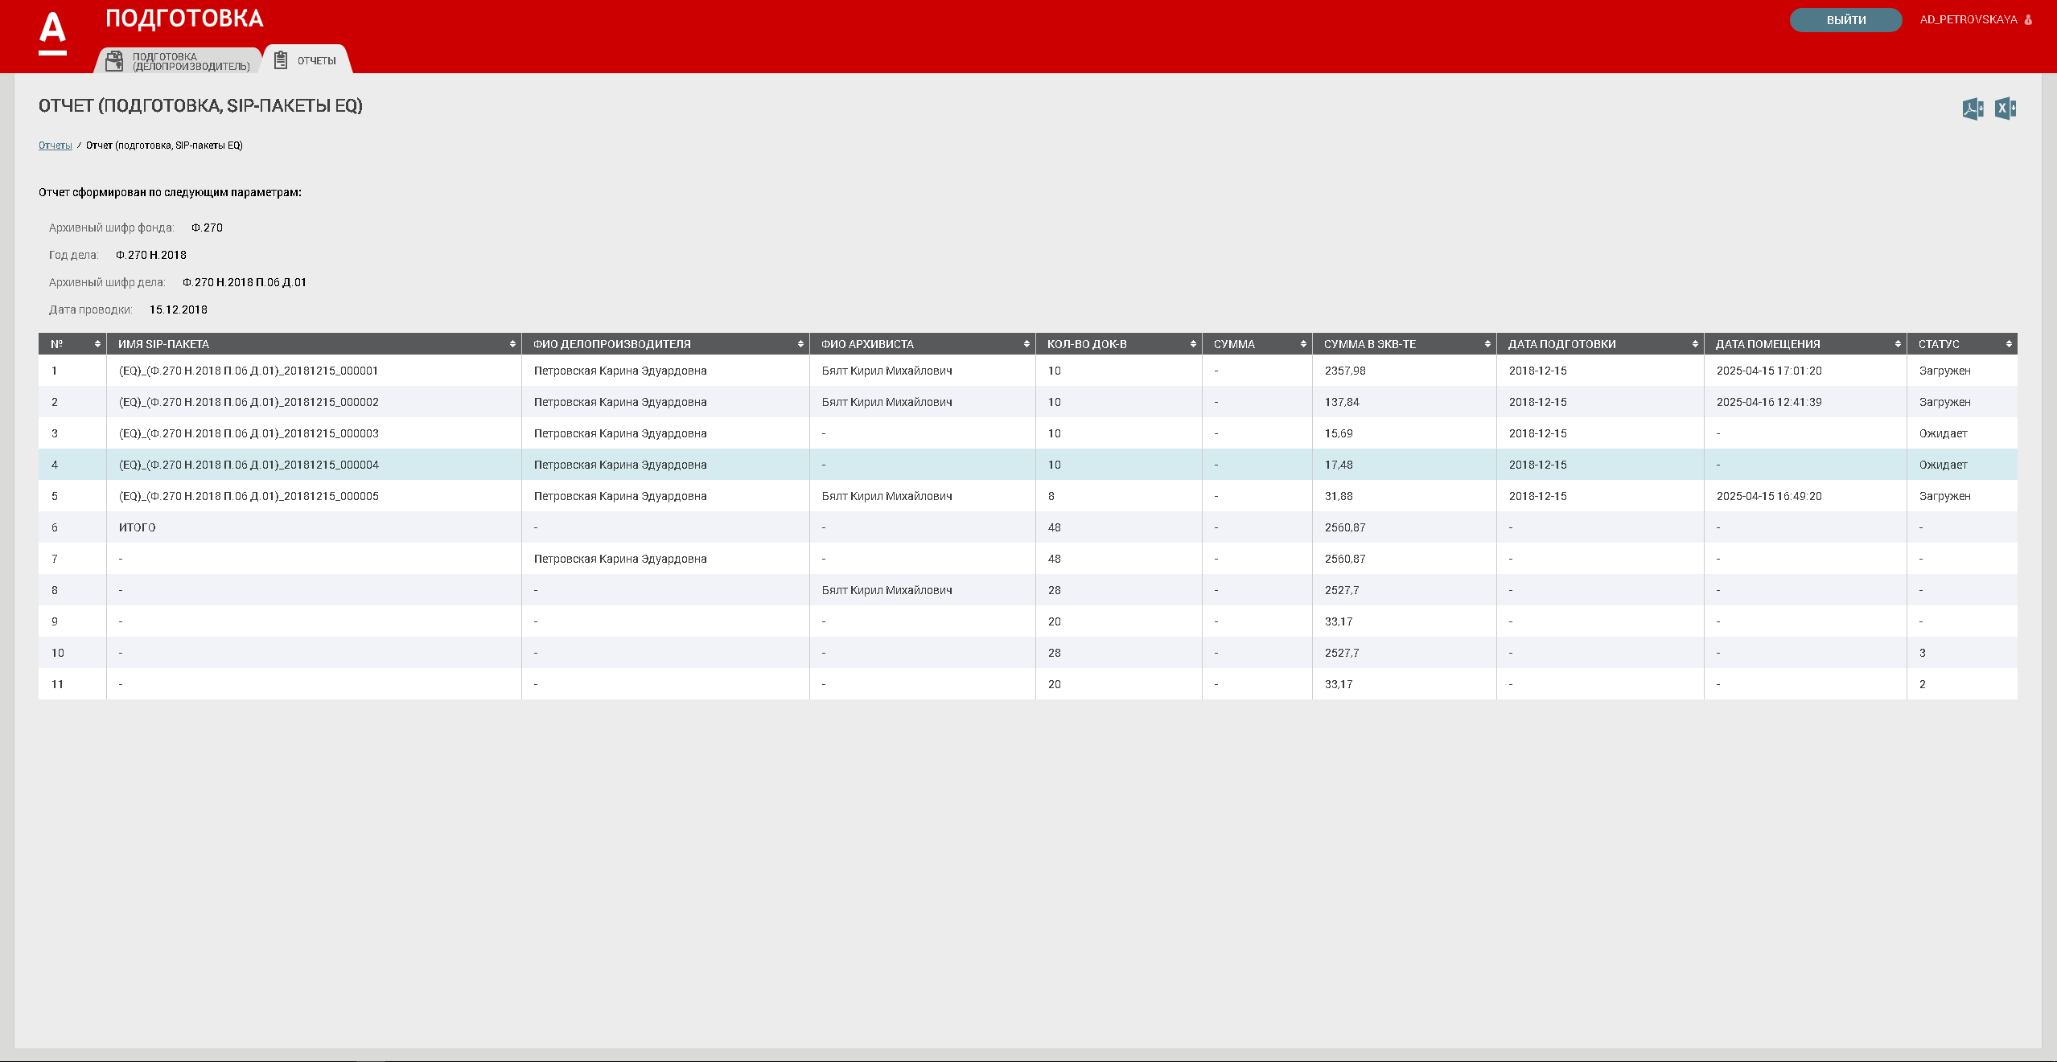This screenshot has width=2057, height=1062.
Task: Sort by ФИО архивиста arrows
Action: point(1026,344)
